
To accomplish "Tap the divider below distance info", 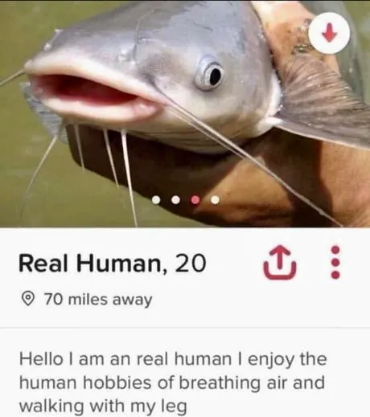I will [x=185, y=327].
